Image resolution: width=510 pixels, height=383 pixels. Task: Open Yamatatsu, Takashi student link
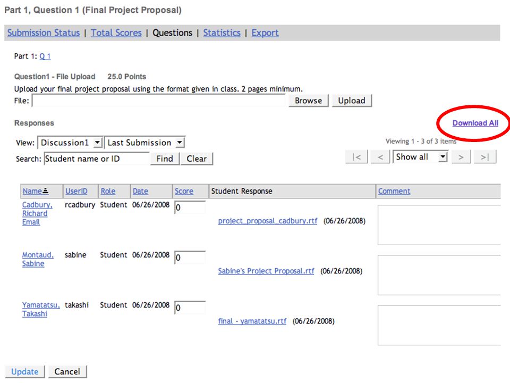(x=41, y=310)
